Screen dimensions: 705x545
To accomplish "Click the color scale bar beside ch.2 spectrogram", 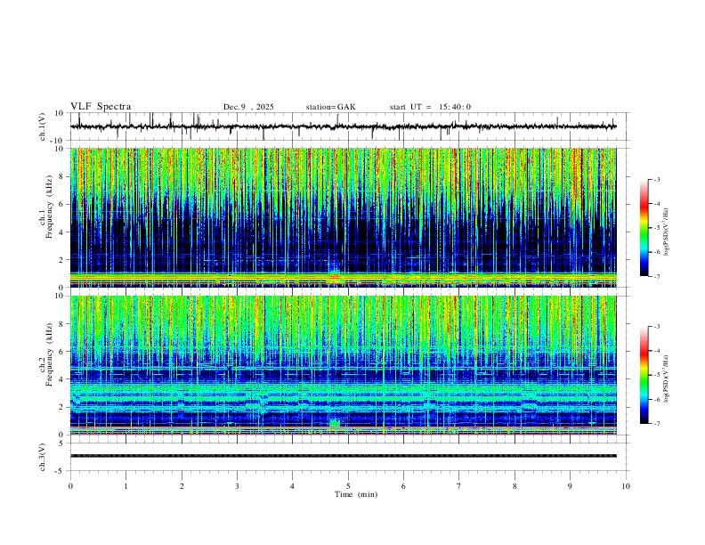I will click(x=644, y=375).
